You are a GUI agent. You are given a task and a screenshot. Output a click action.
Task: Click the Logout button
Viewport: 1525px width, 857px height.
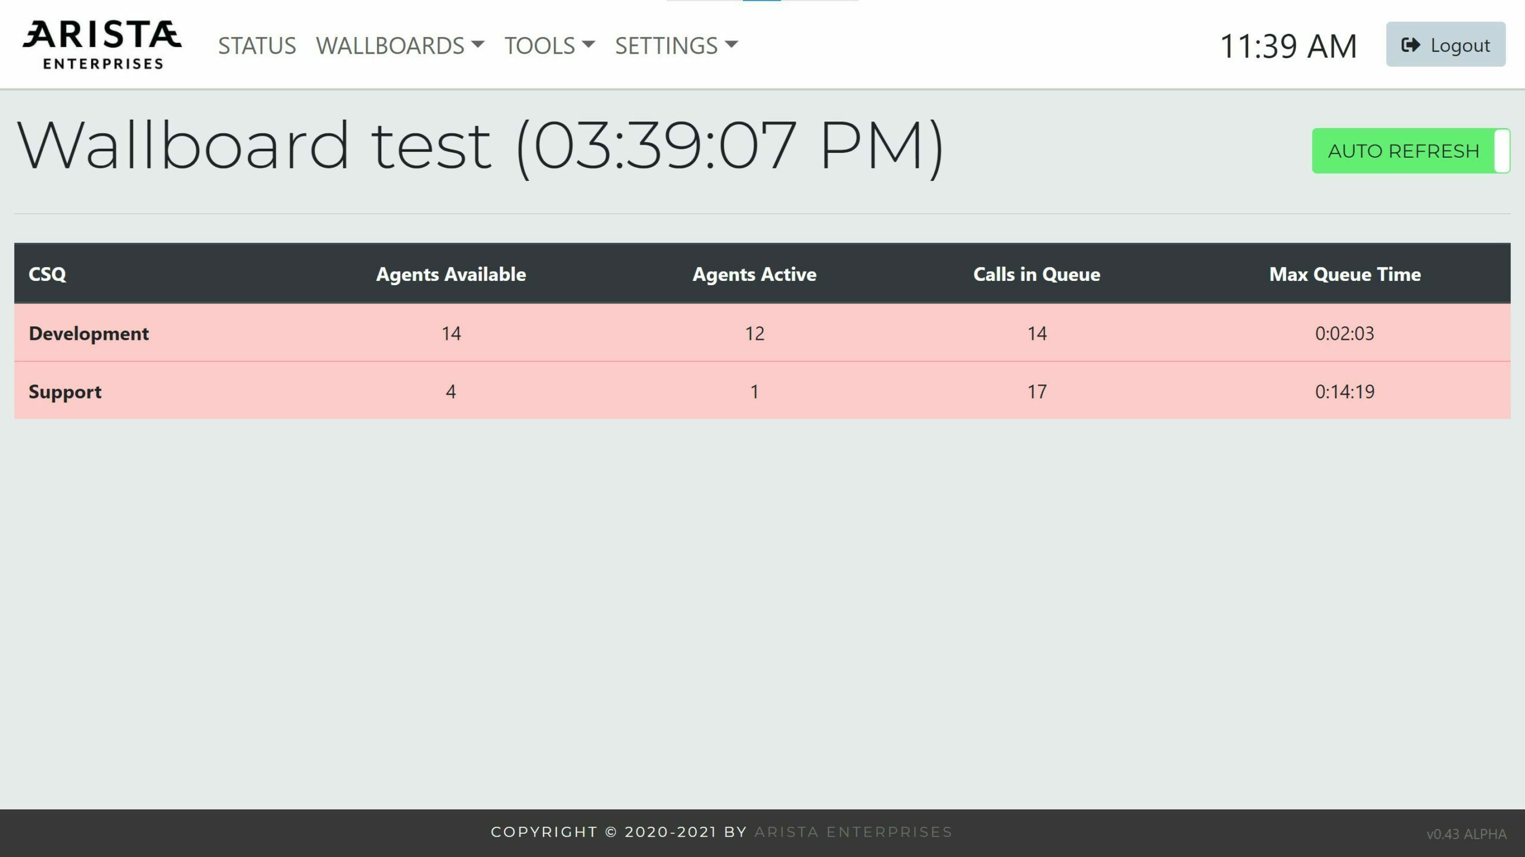coord(1445,45)
